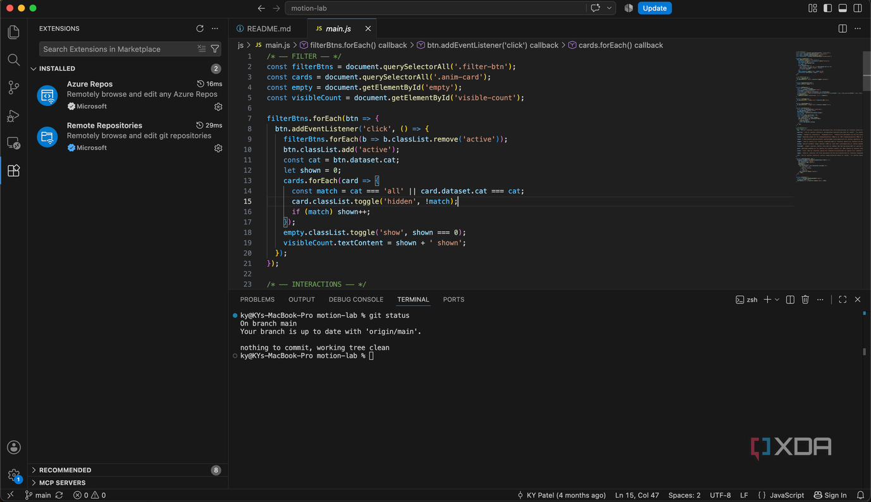This screenshot has width=871, height=502.
Task: Split the terminal pane
Action: click(x=790, y=300)
